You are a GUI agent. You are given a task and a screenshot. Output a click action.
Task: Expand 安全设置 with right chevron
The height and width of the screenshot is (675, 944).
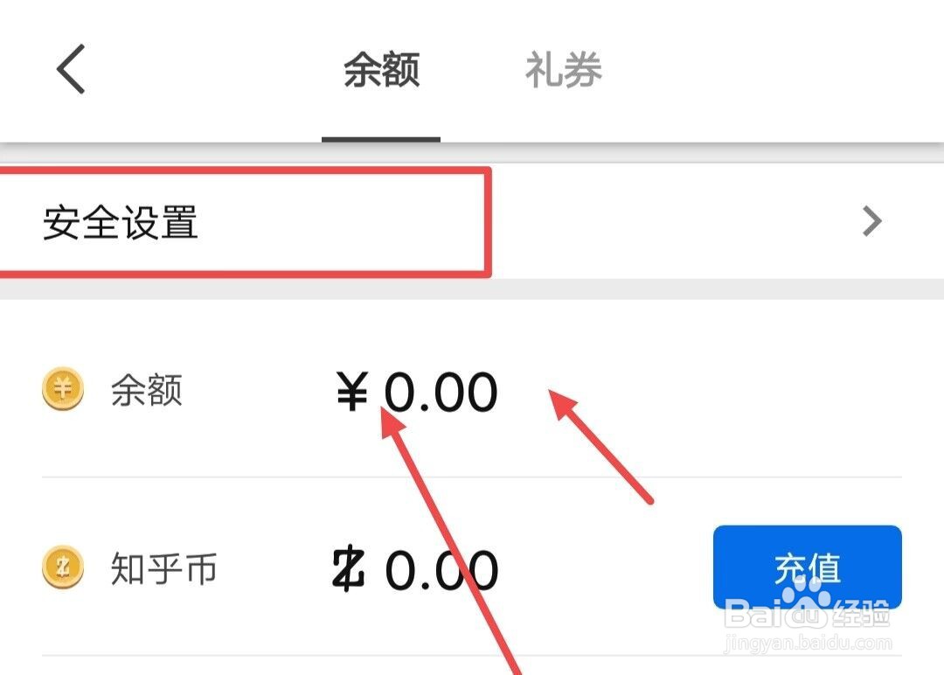[871, 221]
